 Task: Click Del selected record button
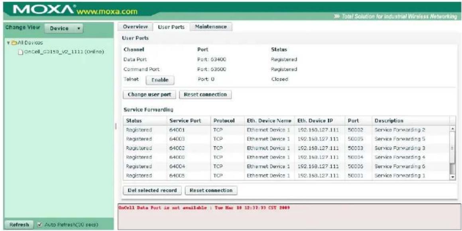tap(152, 190)
